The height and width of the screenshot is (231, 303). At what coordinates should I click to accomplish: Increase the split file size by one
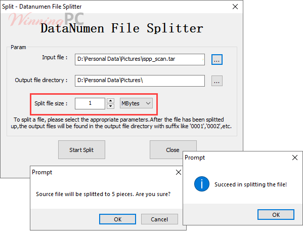click(111, 101)
